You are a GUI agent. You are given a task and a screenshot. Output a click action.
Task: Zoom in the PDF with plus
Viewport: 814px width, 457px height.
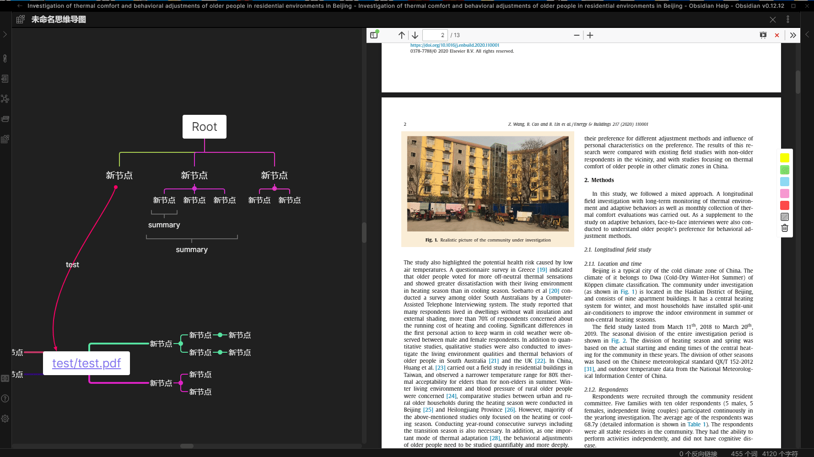click(590, 35)
